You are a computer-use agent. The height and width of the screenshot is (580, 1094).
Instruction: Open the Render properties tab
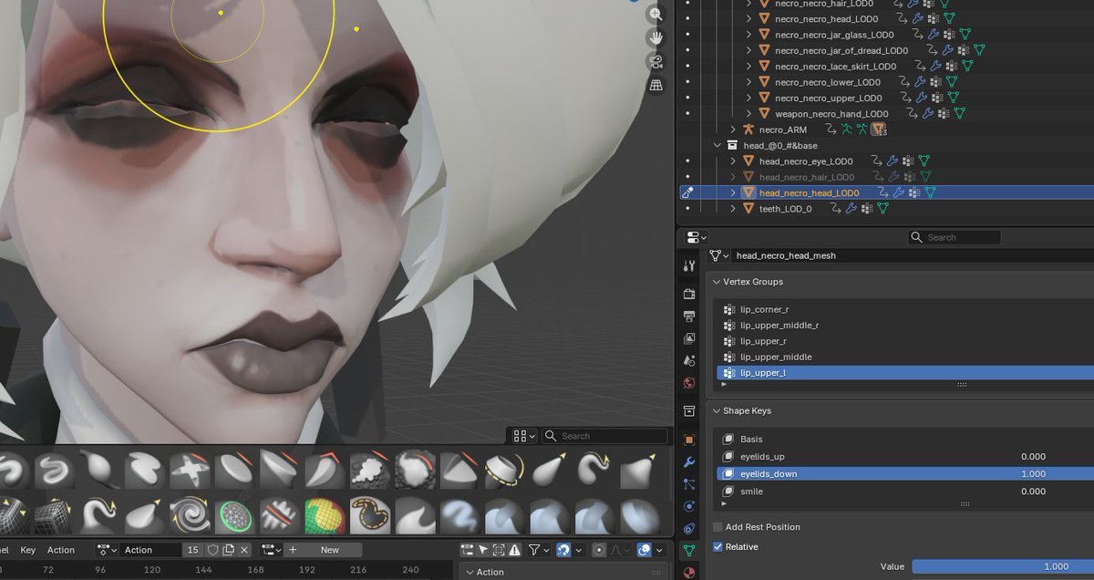689,294
